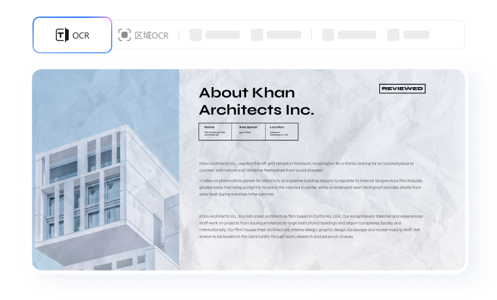Screen dimensions: 497x300
Task: Click the paragraph about mid-sized architecture firm
Action: pos(310,226)
